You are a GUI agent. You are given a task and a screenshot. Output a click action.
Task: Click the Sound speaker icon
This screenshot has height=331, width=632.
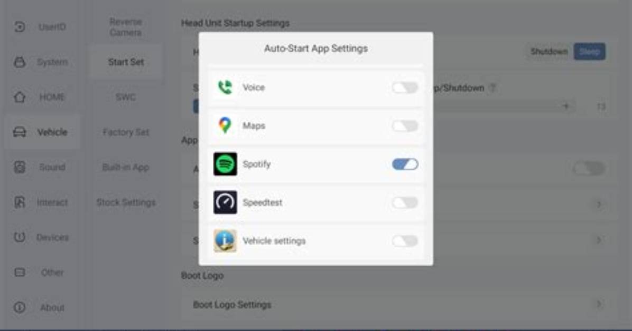[x=20, y=167]
